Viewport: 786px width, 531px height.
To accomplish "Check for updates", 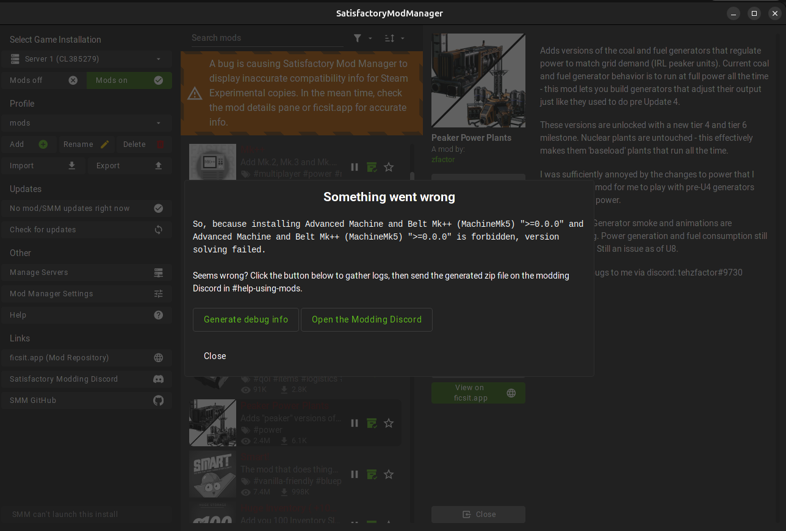I will click(86, 230).
